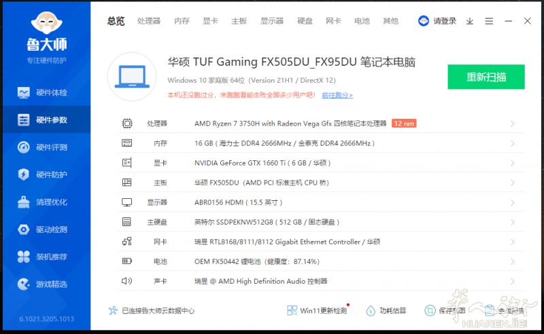Click the cloud data center status icon
The image size is (544, 334).
coord(113,310)
